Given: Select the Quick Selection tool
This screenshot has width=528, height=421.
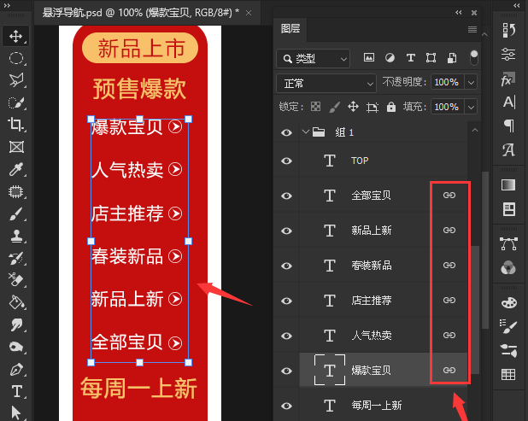Looking at the screenshot, I should (15, 102).
